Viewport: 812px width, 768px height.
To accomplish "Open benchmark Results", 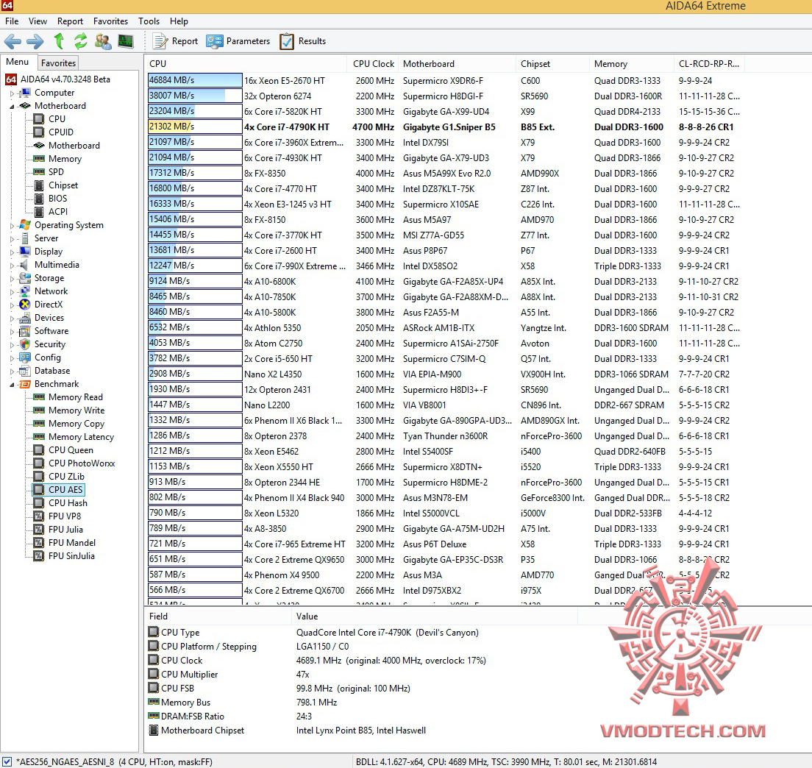I will tap(303, 41).
